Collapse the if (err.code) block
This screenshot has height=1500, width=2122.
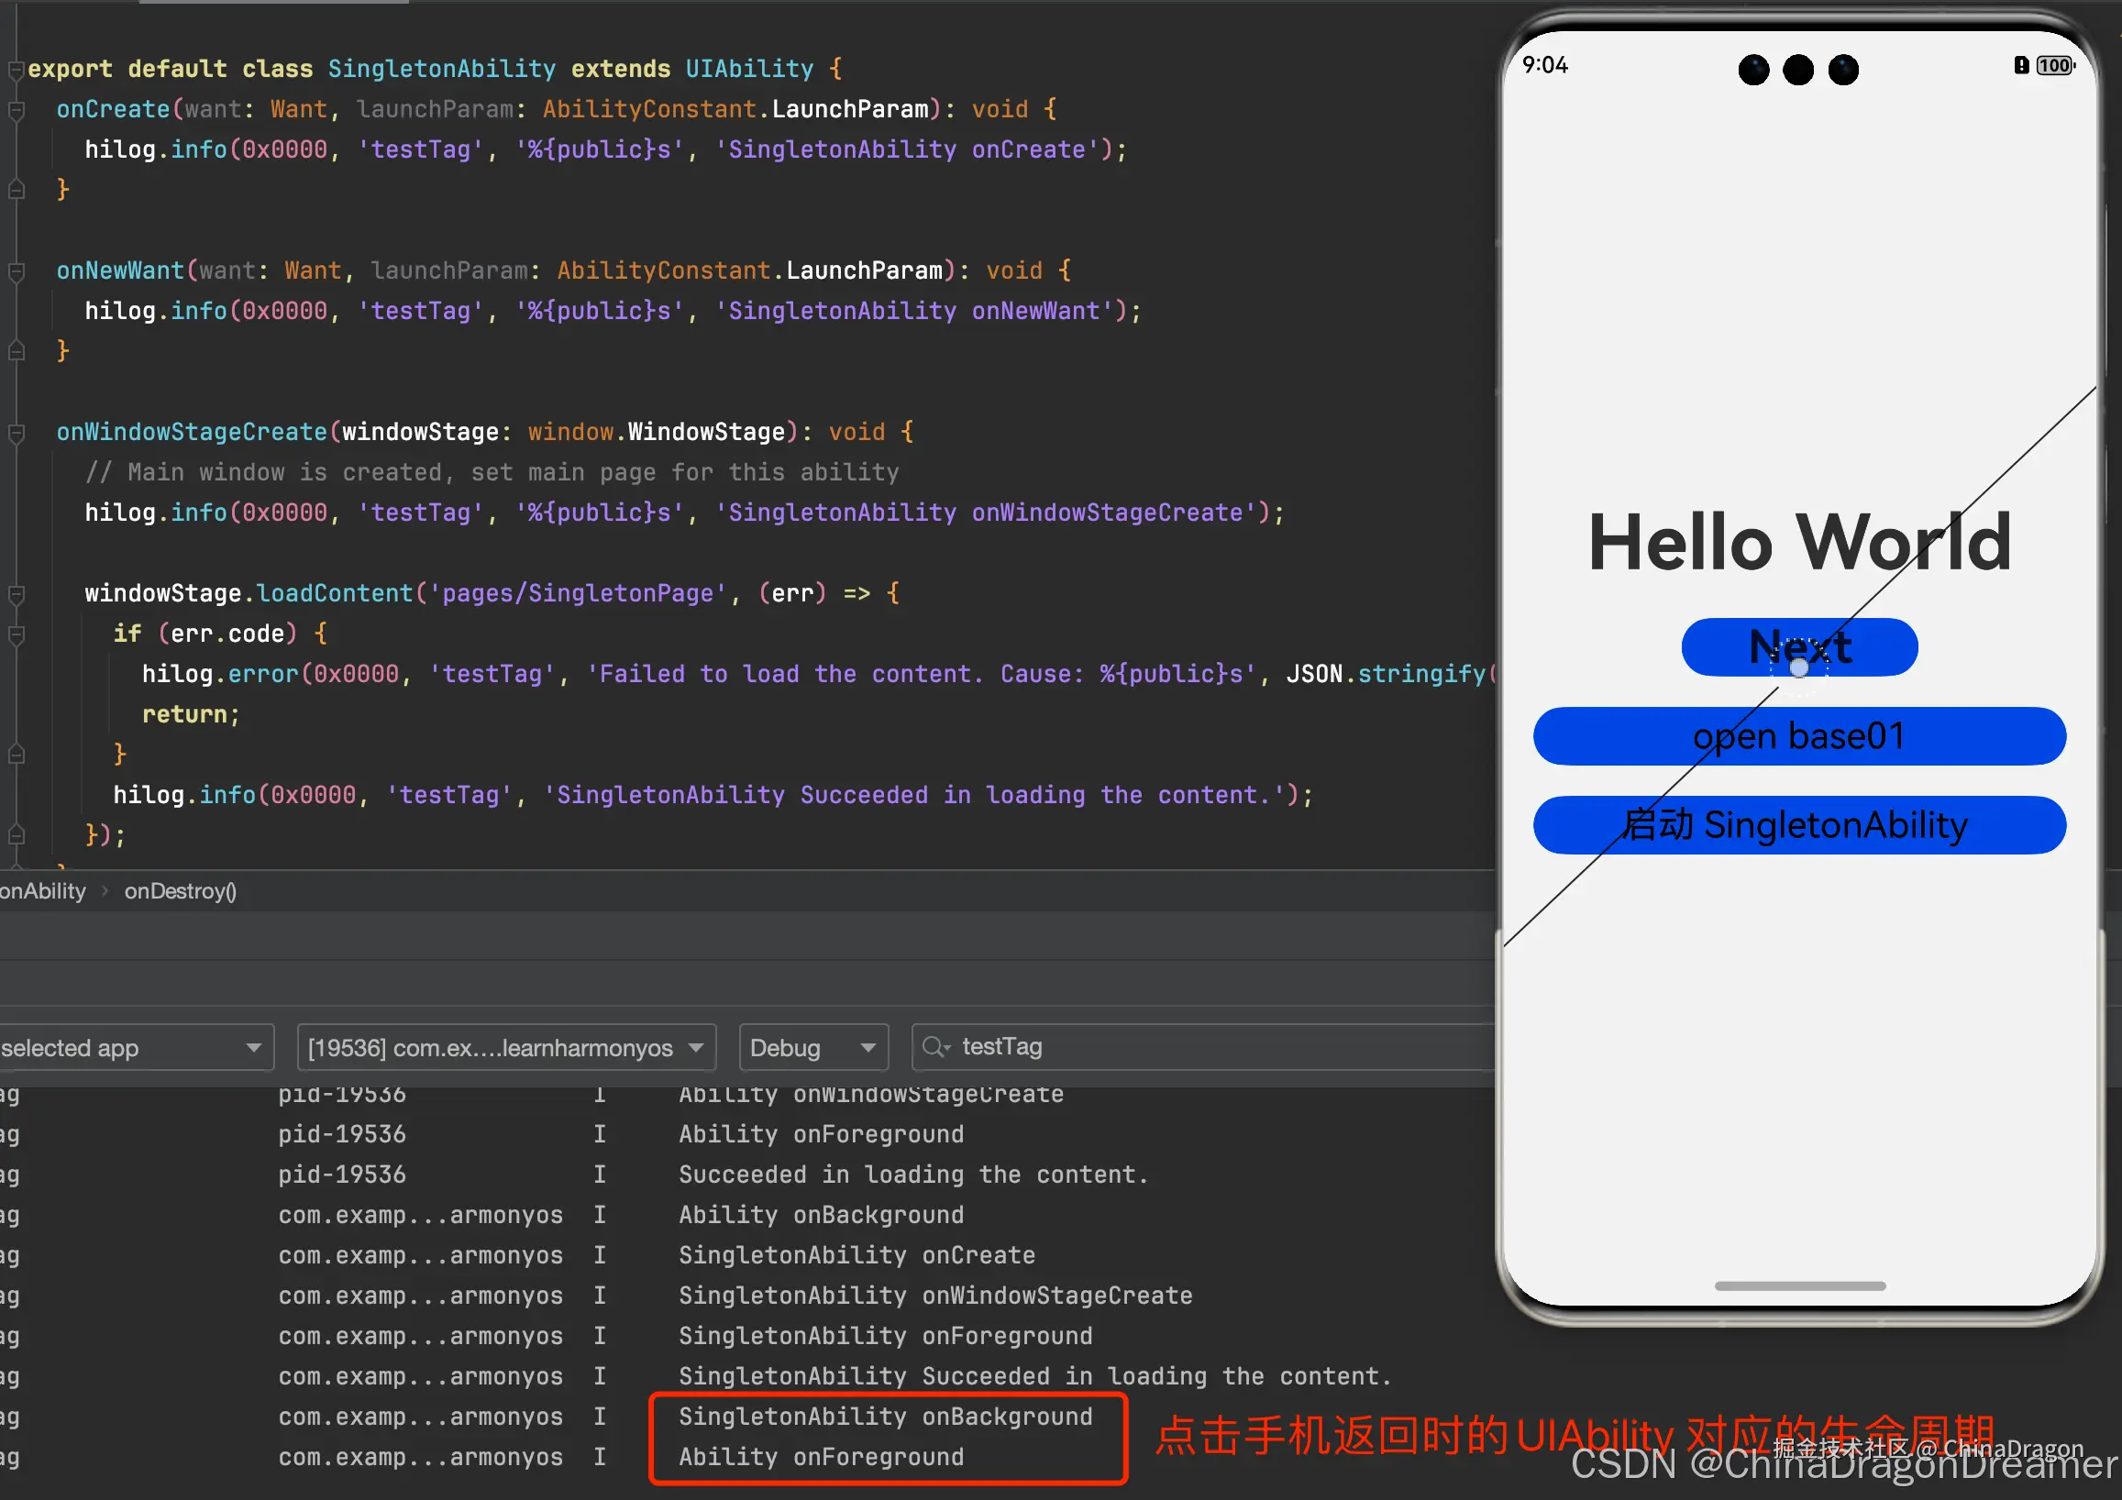pyautogui.click(x=16, y=635)
